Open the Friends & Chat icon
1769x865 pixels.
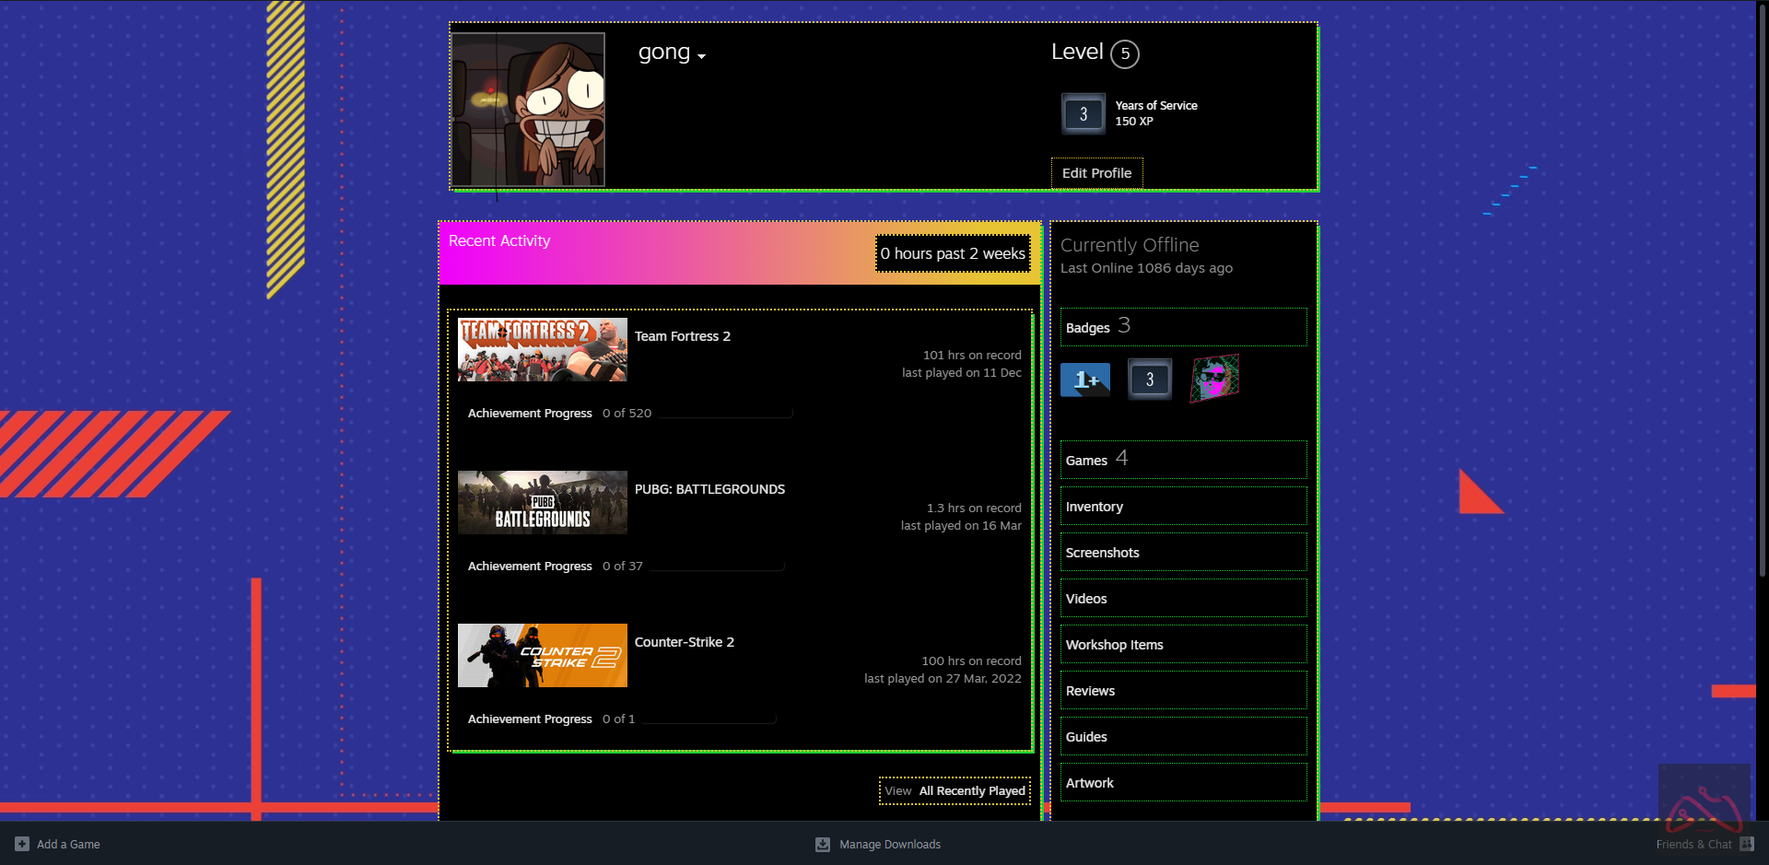[1746, 844]
